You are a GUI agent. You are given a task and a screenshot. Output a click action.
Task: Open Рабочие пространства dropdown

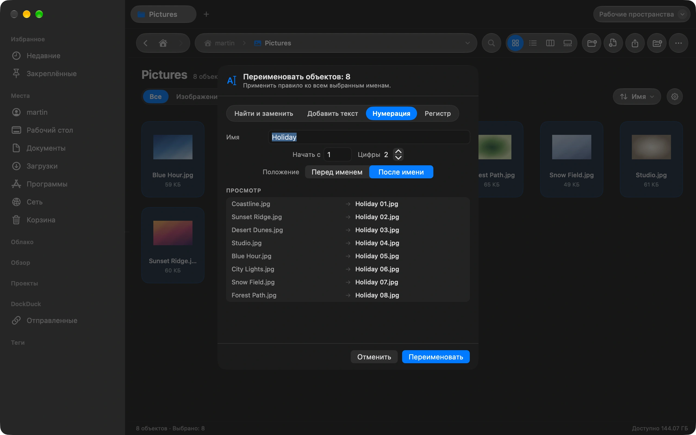tap(642, 14)
